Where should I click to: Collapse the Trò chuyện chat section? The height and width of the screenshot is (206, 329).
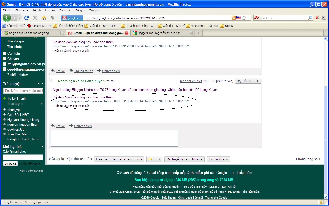pyautogui.click(x=42, y=84)
